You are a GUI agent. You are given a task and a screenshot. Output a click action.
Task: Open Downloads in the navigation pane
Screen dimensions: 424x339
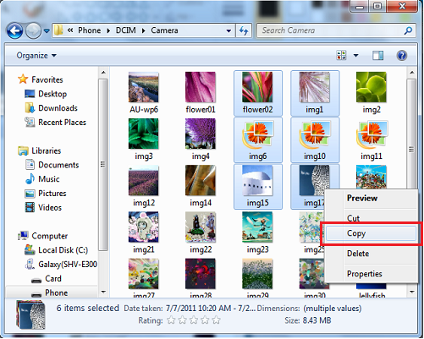click(x=51, y=108)
